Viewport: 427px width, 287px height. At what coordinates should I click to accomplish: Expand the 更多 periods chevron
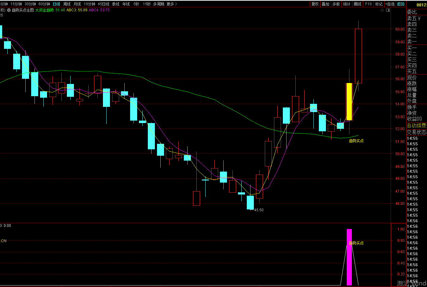pos(176,4)
